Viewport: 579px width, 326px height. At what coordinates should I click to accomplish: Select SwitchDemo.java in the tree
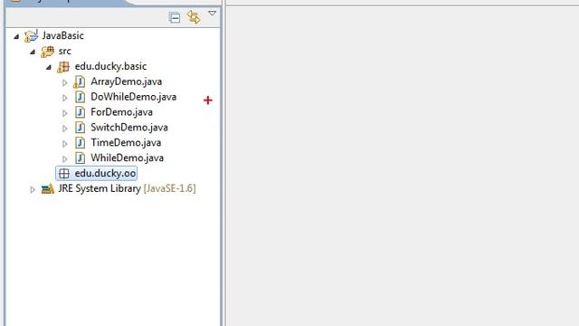point(129,127)
